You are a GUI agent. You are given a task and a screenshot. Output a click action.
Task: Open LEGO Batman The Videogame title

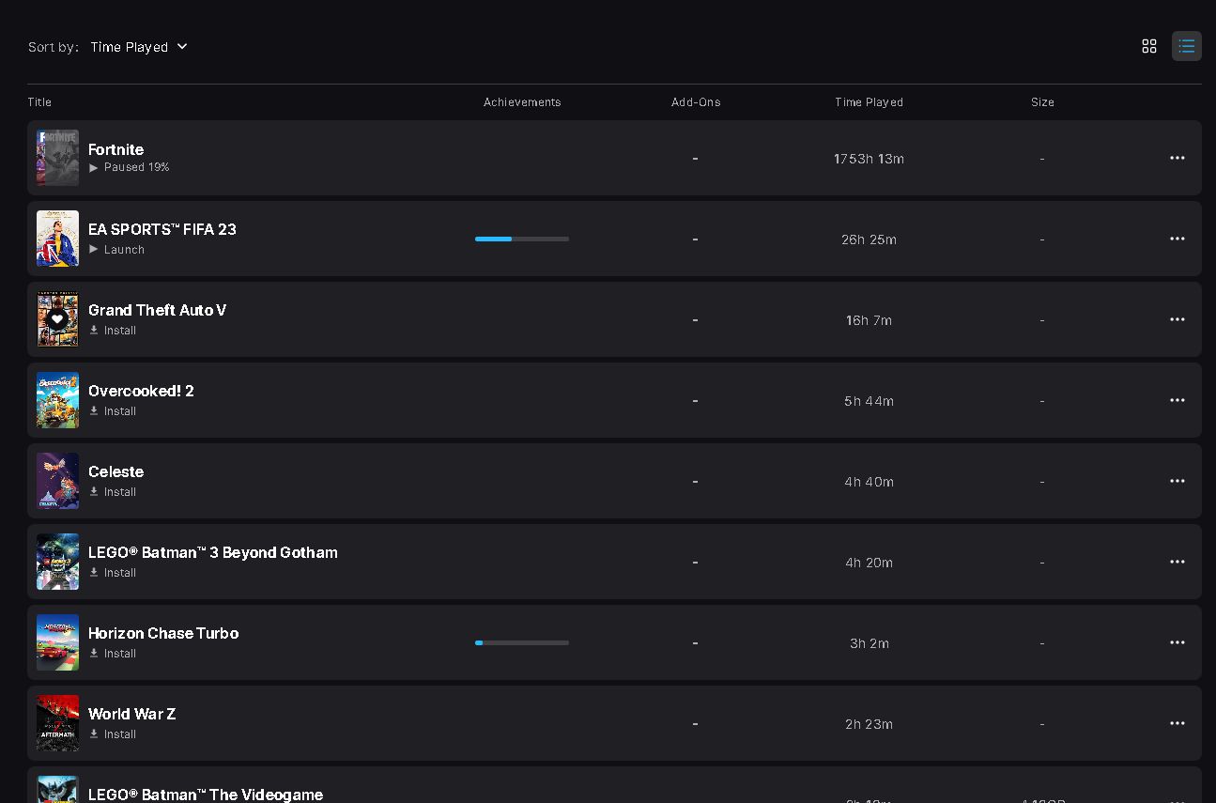click(206, 795)
